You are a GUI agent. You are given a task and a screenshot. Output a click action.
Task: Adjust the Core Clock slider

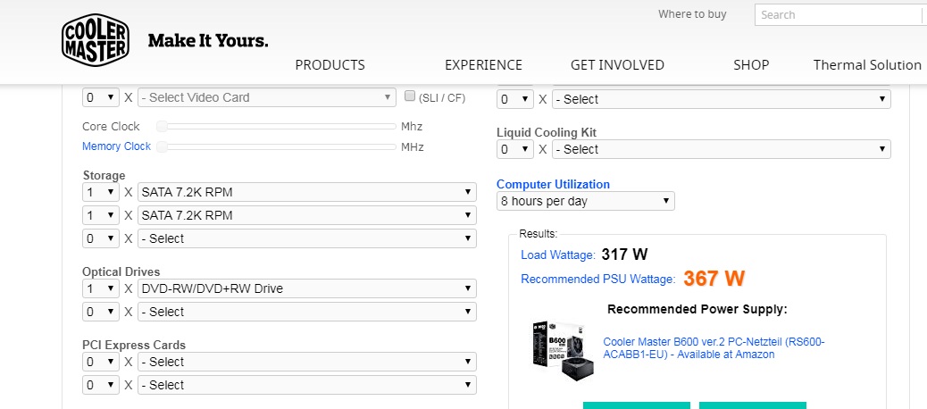(x=163, y=127)
